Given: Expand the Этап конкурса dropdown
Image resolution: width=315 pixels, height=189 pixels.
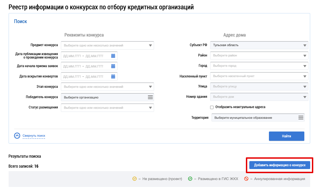Looking at the screenshot, I should click(x=150, y=87).
